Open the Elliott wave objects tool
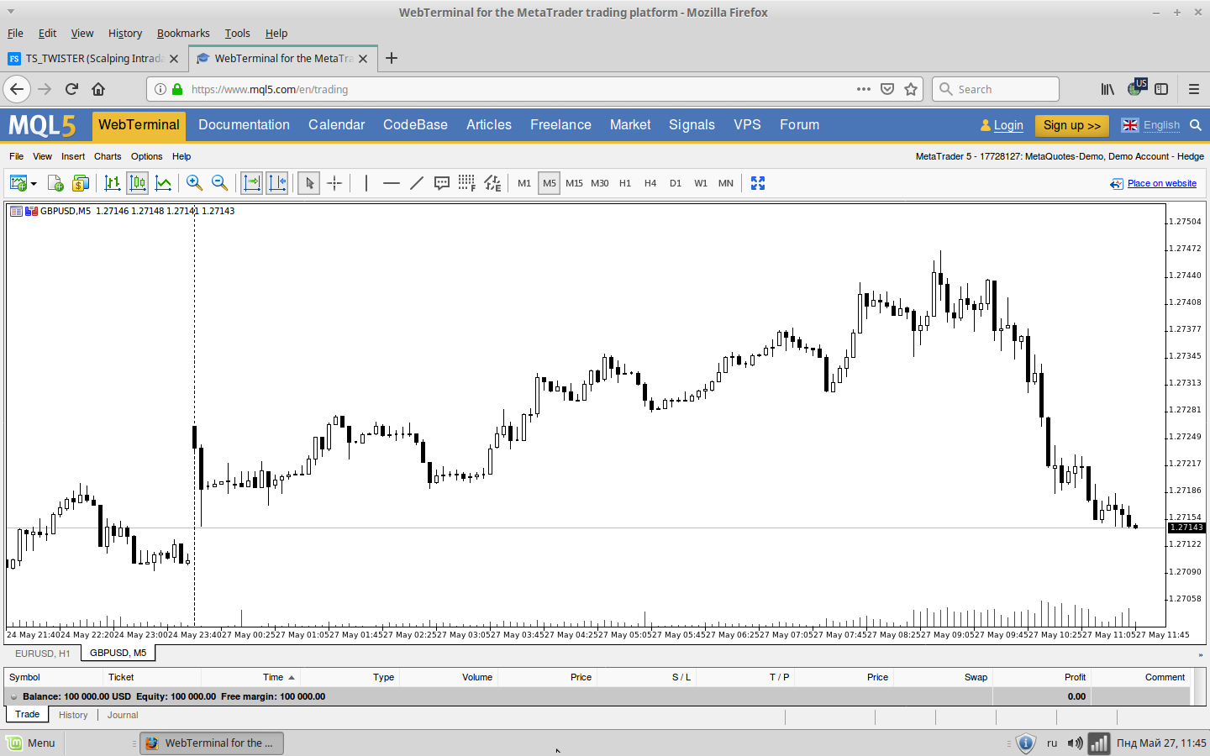Viewport: 1210px width, 756px height. (x=493, y=183)
